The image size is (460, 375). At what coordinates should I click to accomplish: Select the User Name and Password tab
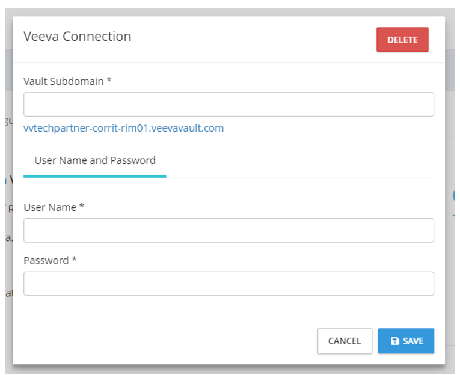(x=95, y=160)
